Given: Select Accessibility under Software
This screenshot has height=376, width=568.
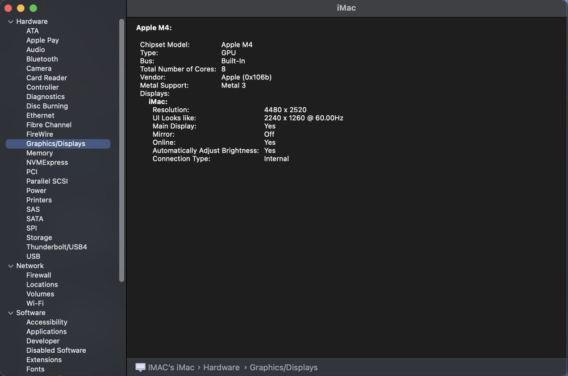Looking at the screenshot, I should (x=47, y=323).
